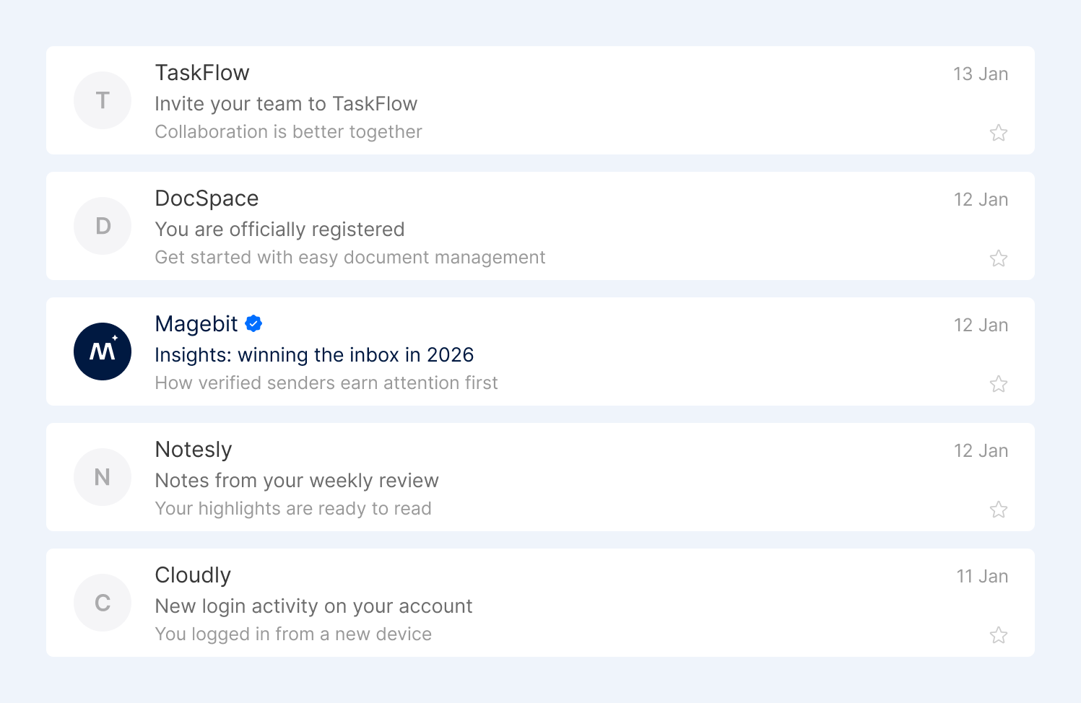Star the TaskFlow email

pyautogui.click(x=999, y=132)
